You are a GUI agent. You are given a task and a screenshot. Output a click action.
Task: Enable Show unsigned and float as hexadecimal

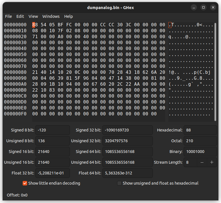click(119, 183)
